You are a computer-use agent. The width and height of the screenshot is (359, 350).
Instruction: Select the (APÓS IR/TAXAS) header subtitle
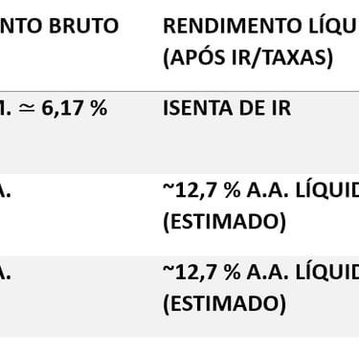(248, 58)
